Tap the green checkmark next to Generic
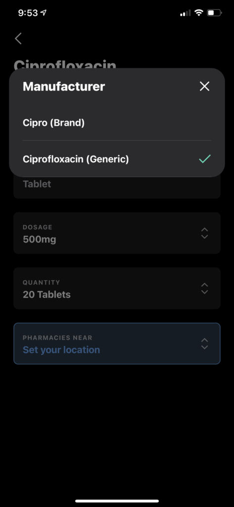Screen dimensions: 234x507 pyautogui.click(x=205, y=159)
